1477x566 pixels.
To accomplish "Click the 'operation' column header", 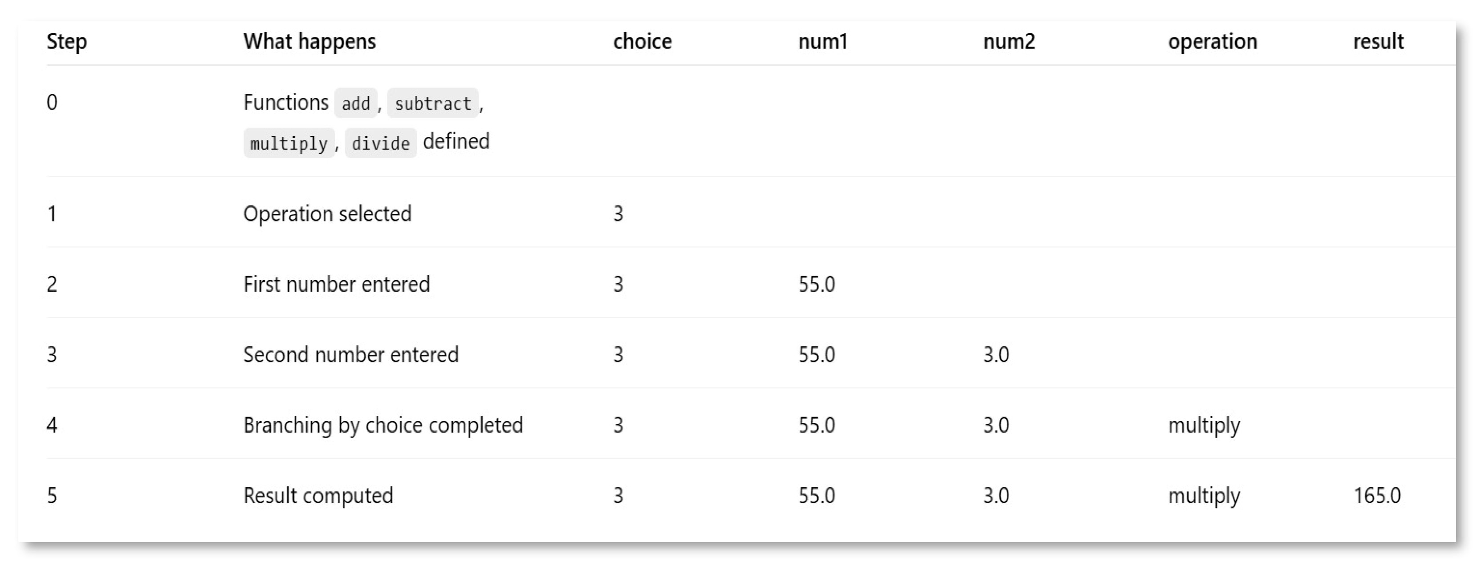I will (x=1213, y=42).
